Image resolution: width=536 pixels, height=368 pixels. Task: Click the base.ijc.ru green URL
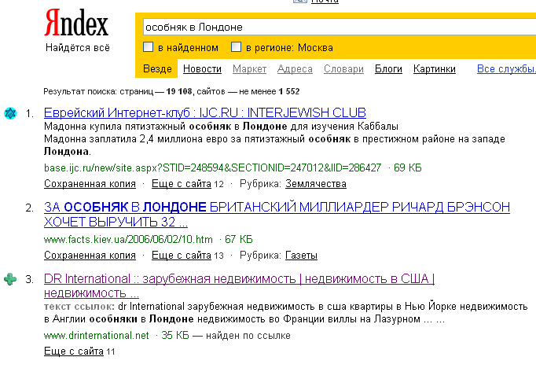point(213,167)
